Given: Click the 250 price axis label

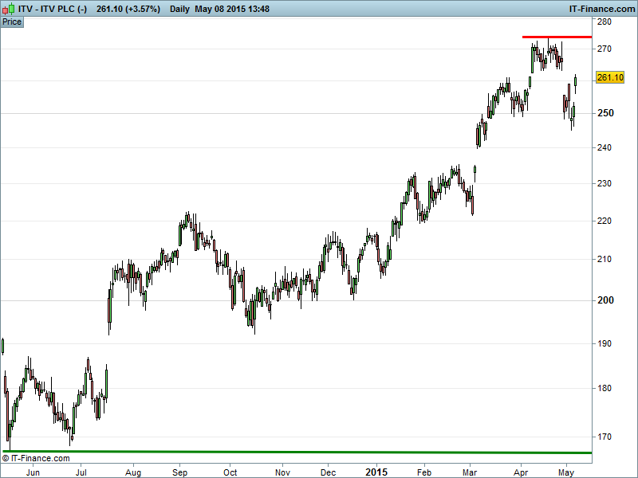Looking at the screenshot, I should pos(605,113).
